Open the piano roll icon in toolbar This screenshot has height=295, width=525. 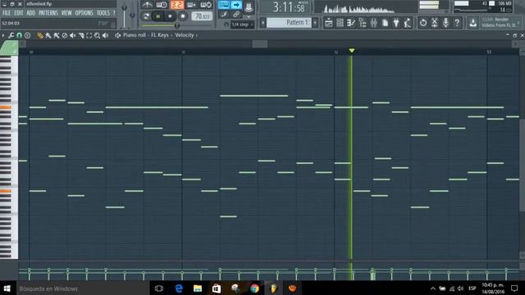[x=351, y=23]
